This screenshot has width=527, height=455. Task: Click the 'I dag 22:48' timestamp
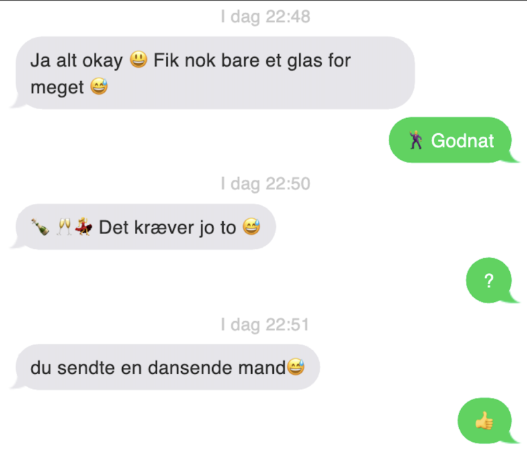tap(265, 16)
